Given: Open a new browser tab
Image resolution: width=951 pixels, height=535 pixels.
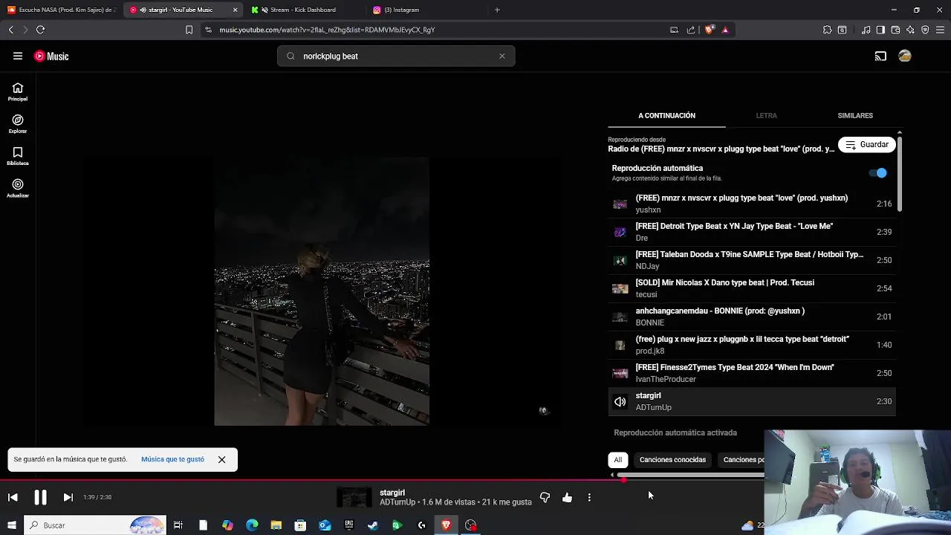Looking at the screenshot, I should coord(497,10).
